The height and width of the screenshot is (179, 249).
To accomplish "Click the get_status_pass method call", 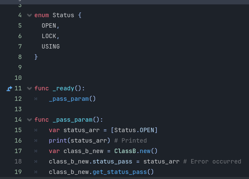I will [x=120, y=172].
